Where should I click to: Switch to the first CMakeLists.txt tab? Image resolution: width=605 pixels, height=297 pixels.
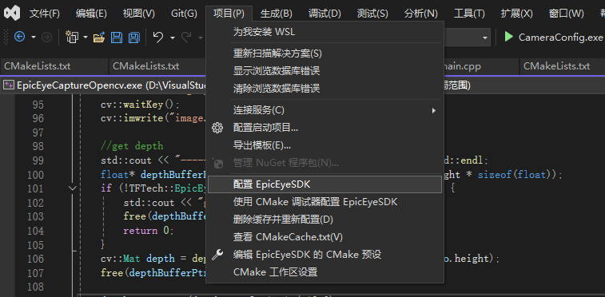coord(38,66)
